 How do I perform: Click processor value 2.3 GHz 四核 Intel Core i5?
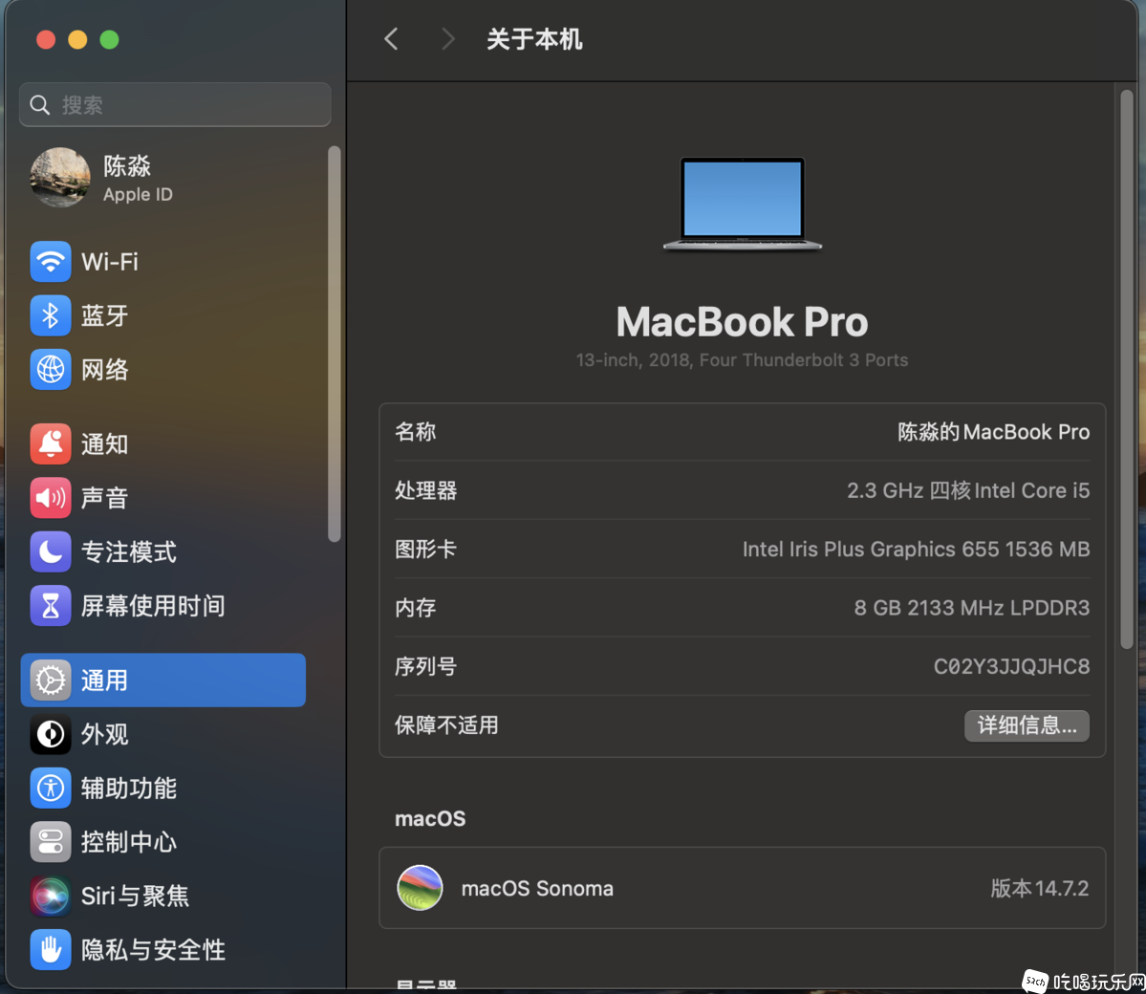(x=967, y=490)
